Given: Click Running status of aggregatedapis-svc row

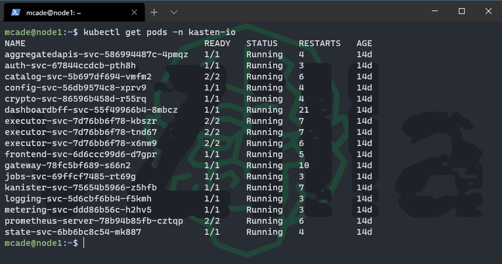Looking at the screenshot, I should 264,54.
